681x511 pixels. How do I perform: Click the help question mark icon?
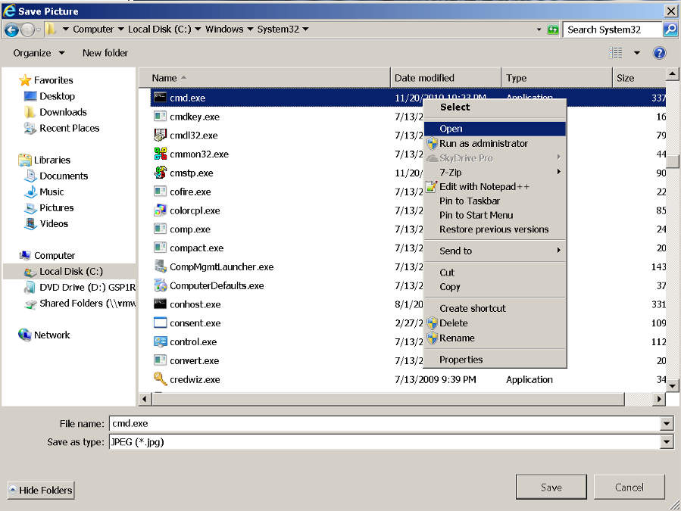(x=659, y=53)
